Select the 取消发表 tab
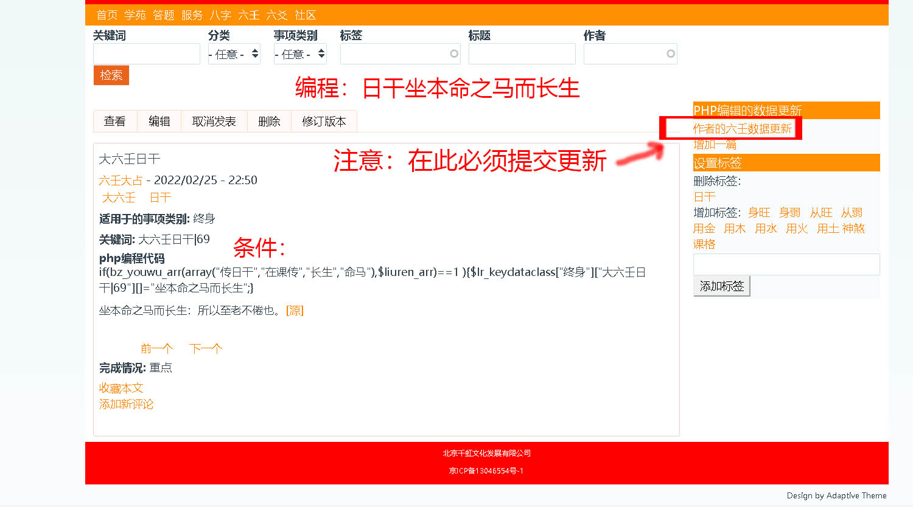Screen dimensions: 913x513 (214, 122)
